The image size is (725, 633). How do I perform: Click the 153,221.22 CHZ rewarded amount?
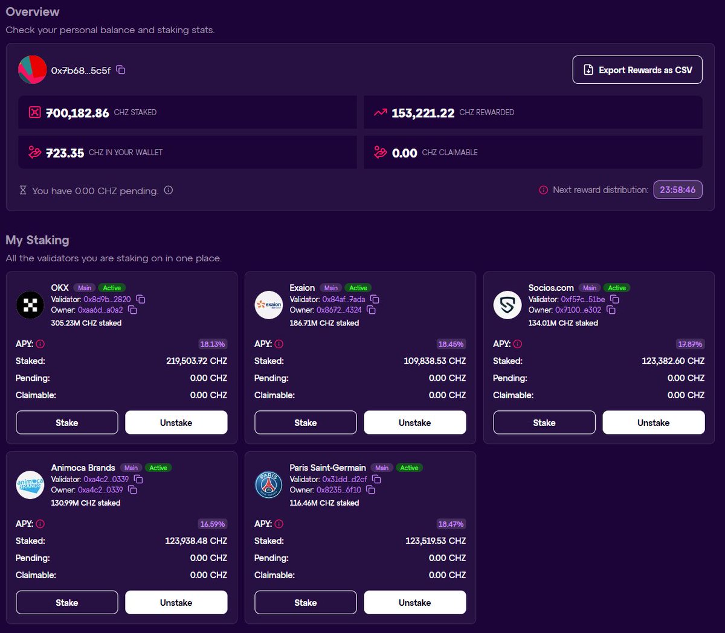coord(423,113)
